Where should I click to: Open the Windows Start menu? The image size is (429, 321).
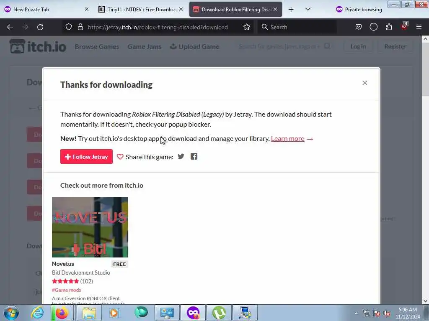[x=11, y=313]
